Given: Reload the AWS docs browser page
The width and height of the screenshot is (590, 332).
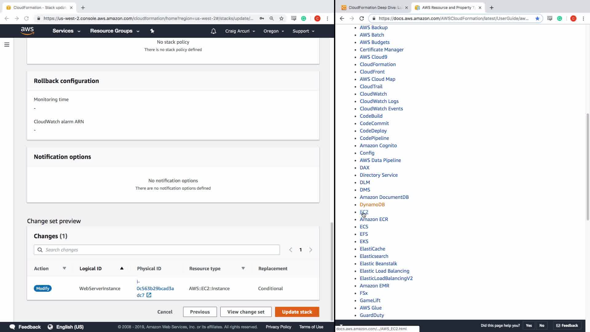Looking at the screenshot, I should pos(362,18).
